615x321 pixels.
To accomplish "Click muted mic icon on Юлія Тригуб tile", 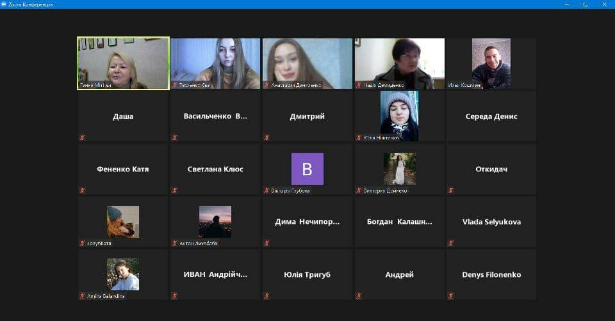I will (266, 296).
